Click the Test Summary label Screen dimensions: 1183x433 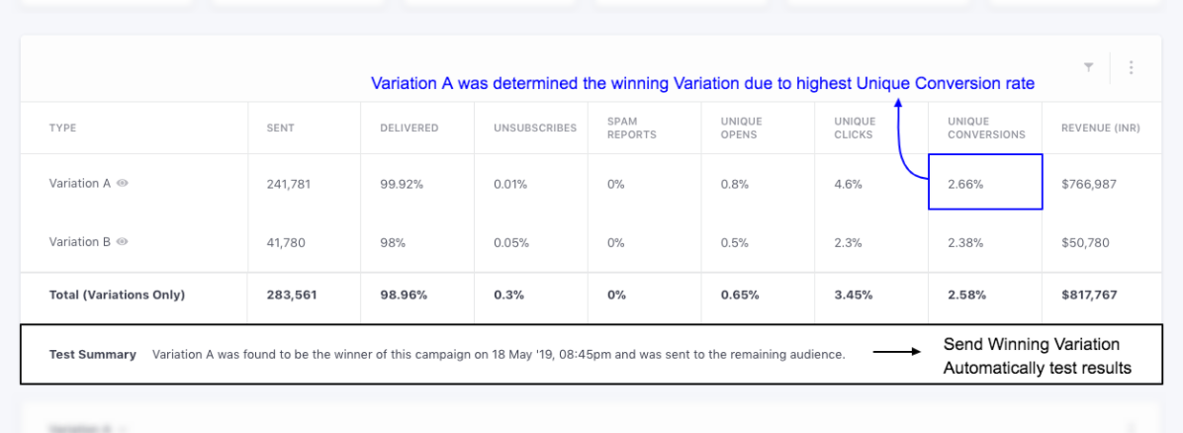93,355
